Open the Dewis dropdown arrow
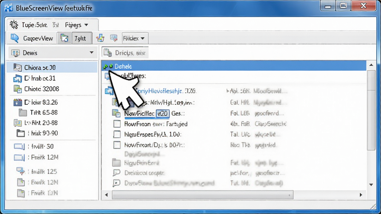This screenshot has width=381, height=214. (x=92, y=52)
